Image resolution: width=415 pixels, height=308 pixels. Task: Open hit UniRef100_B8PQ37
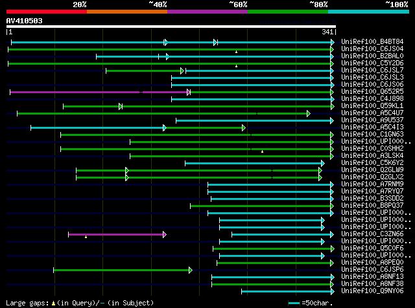coord(372,206)
